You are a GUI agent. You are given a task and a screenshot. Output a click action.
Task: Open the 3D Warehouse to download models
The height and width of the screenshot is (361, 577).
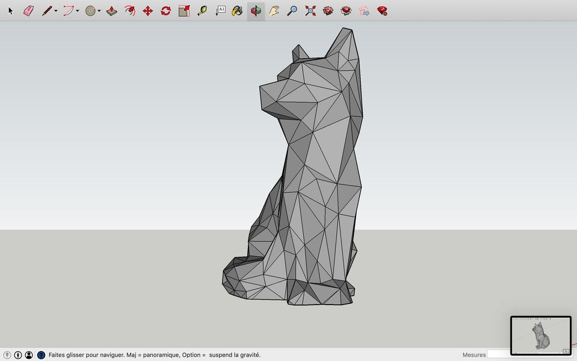[327, 10]
